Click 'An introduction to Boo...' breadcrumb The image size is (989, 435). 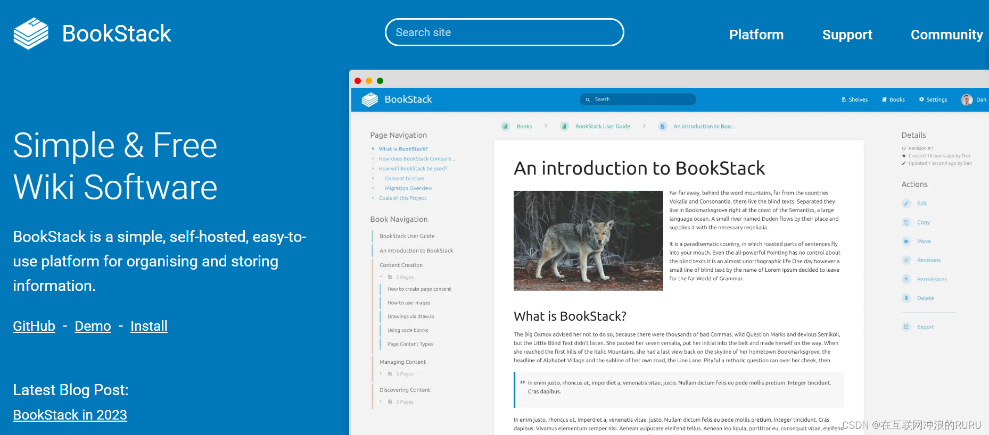(x=704, y=127)
